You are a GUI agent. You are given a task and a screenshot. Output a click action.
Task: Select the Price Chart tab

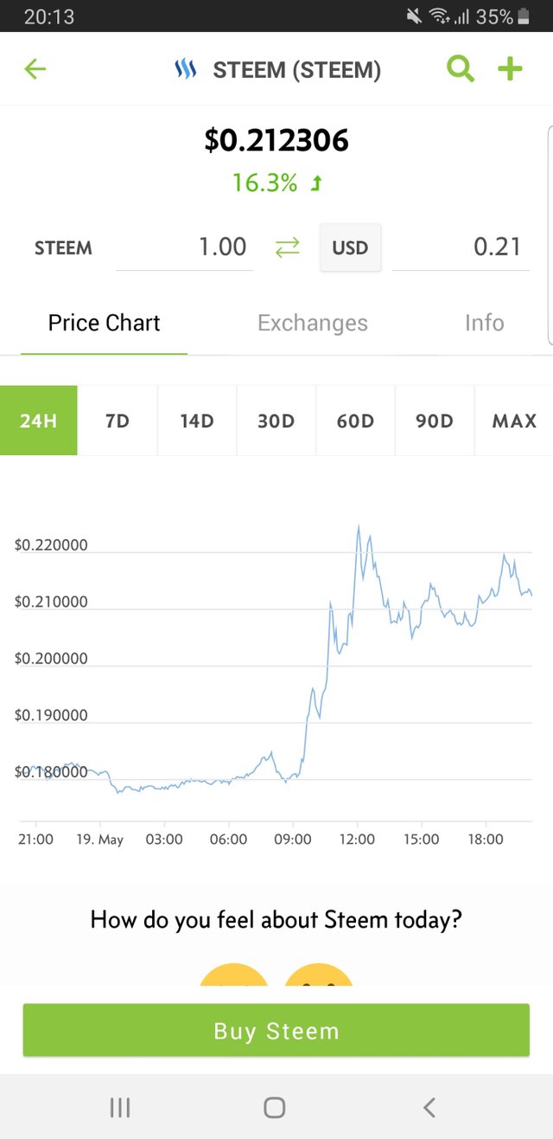tap(105, 323)
